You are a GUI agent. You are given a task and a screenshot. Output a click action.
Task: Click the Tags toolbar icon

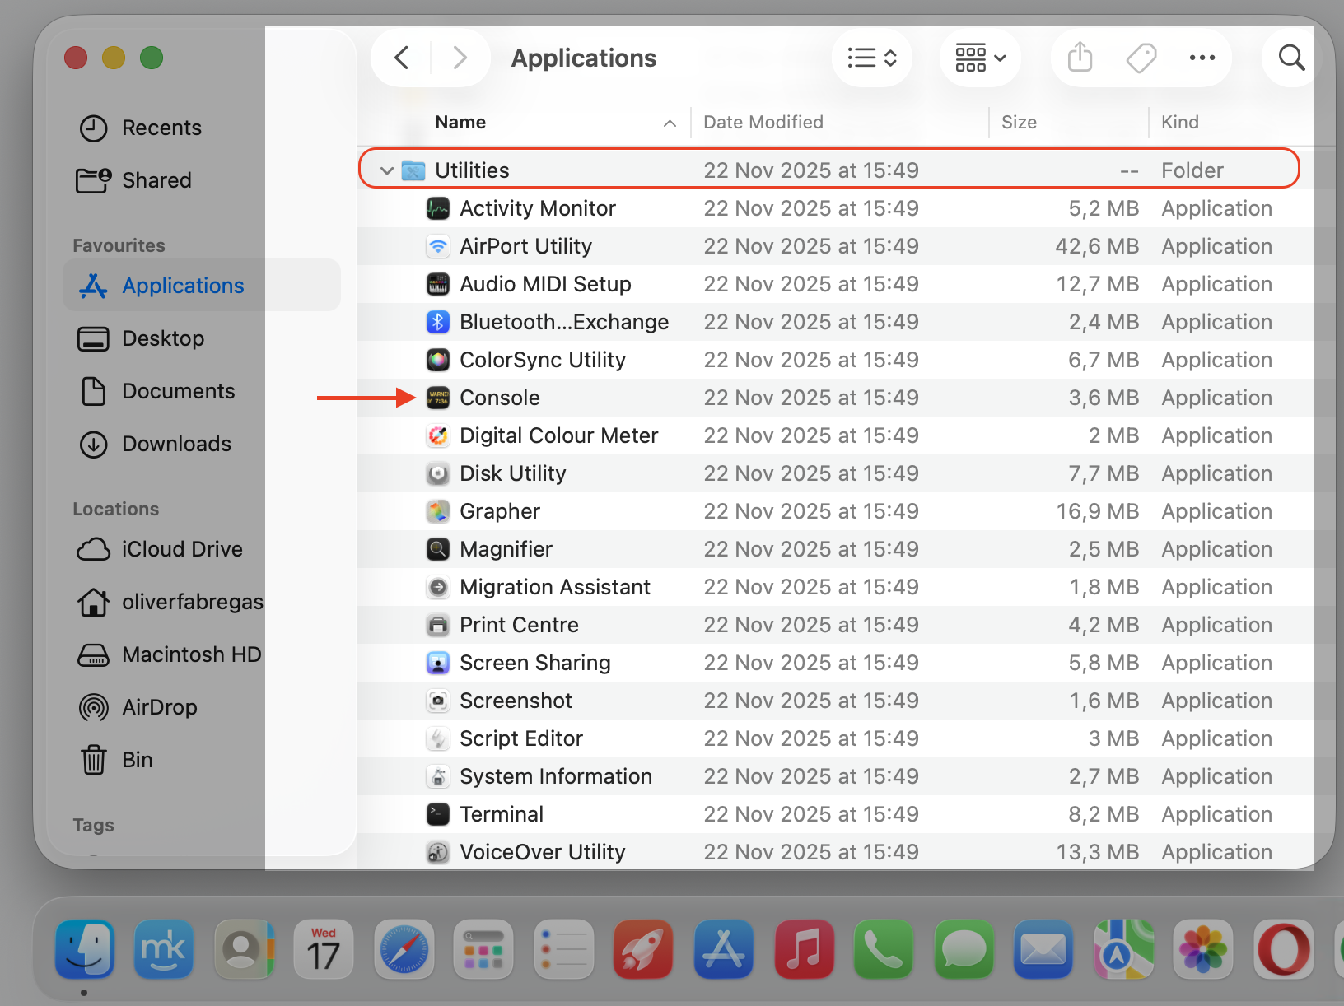(x=1141, y=58)
